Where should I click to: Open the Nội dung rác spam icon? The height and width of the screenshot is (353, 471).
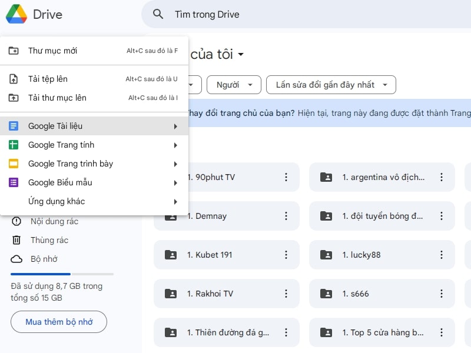tap(18, 221)
